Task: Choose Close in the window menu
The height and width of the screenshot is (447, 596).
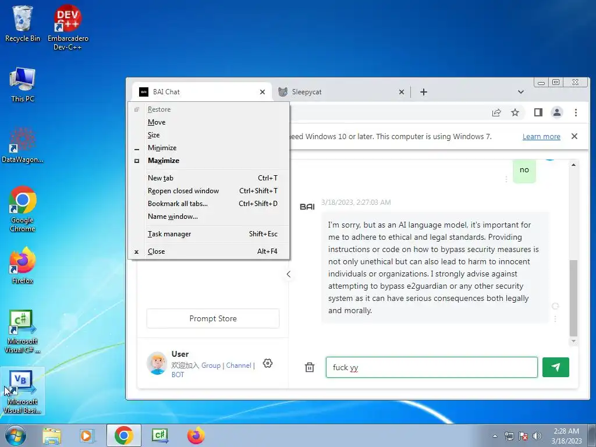Action: coord(208,251)
